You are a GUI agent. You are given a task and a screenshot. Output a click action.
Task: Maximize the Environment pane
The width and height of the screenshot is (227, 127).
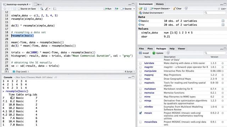click(x=225, y=4)
